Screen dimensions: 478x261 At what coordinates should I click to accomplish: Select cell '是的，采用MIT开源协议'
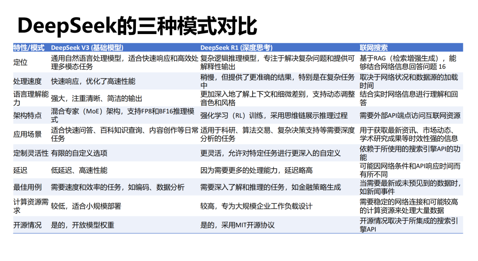click(x=237, y=225)
